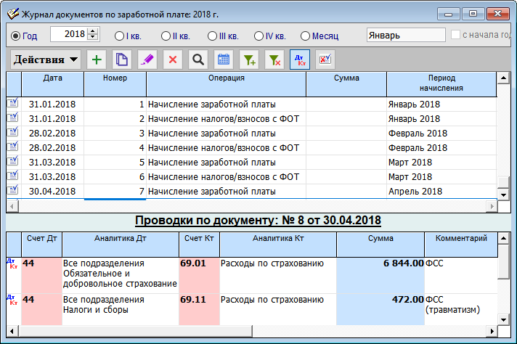
Task: Click the remove filter funnel icon
Action: click(274, 60)
